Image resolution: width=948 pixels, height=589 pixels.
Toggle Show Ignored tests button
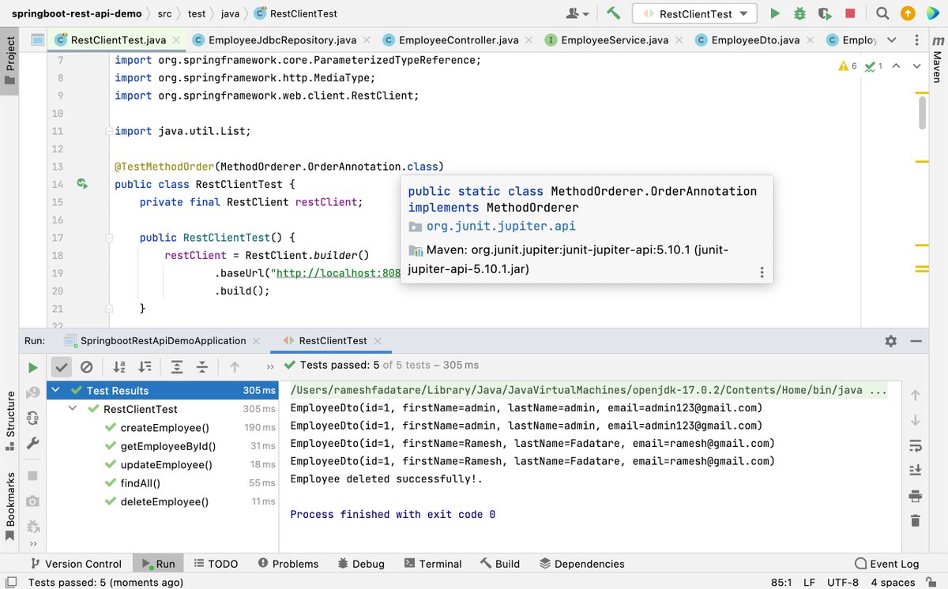[87, 366]
